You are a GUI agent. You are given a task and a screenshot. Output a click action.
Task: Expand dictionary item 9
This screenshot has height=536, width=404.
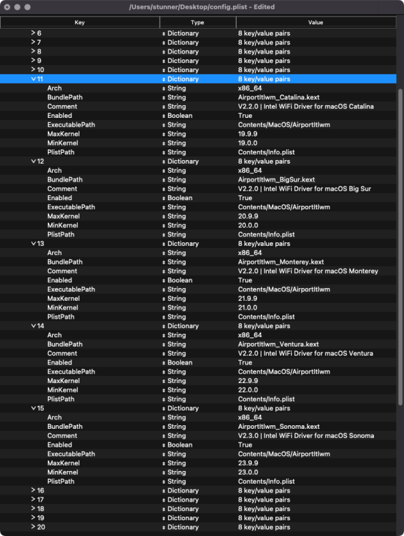pos(33,61)
